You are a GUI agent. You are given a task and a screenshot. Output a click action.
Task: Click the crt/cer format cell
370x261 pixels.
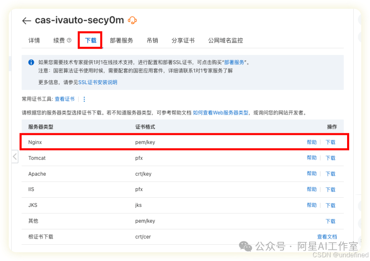click(x=143, y=237)
